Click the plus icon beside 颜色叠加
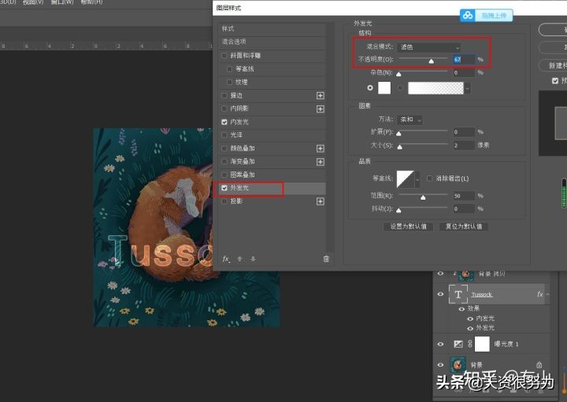 [x=320, y=149]
